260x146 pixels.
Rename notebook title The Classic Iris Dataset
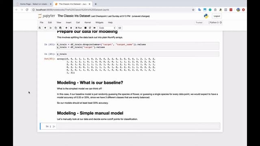[74, 16]
